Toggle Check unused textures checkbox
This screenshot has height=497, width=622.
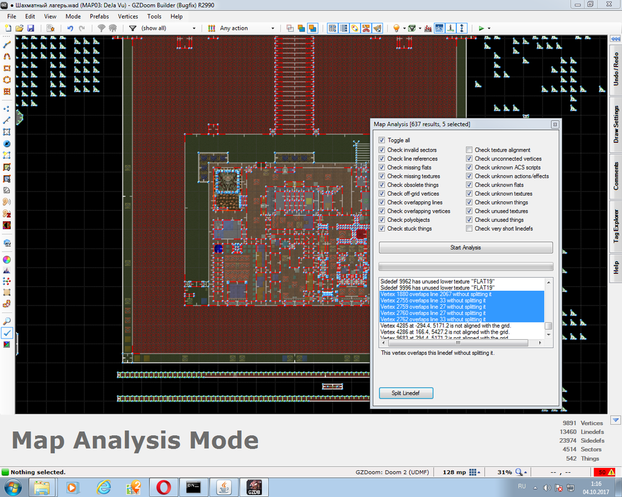tap(469, 211)
